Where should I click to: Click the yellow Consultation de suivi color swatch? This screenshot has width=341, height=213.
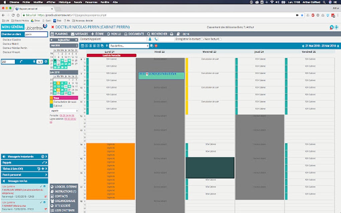click(51, 102)
